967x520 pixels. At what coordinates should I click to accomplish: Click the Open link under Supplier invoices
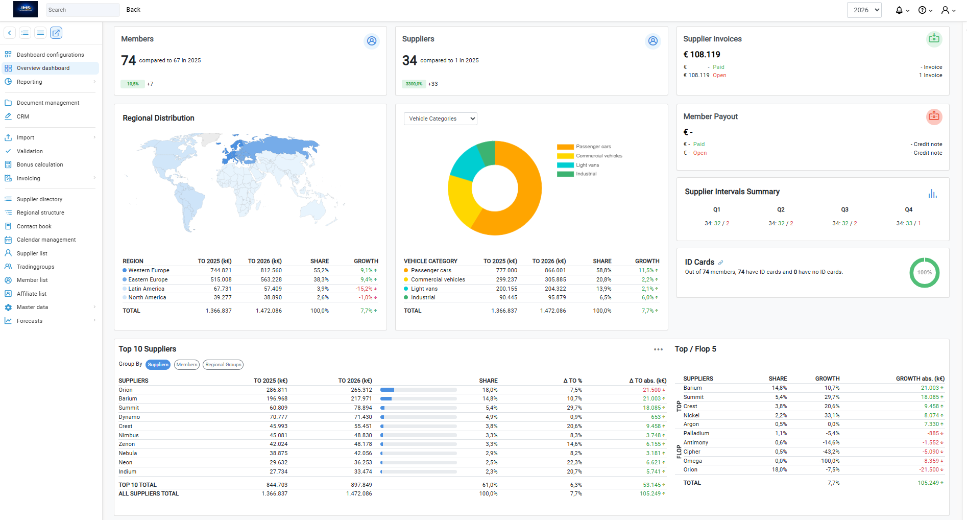pos(719,75)
